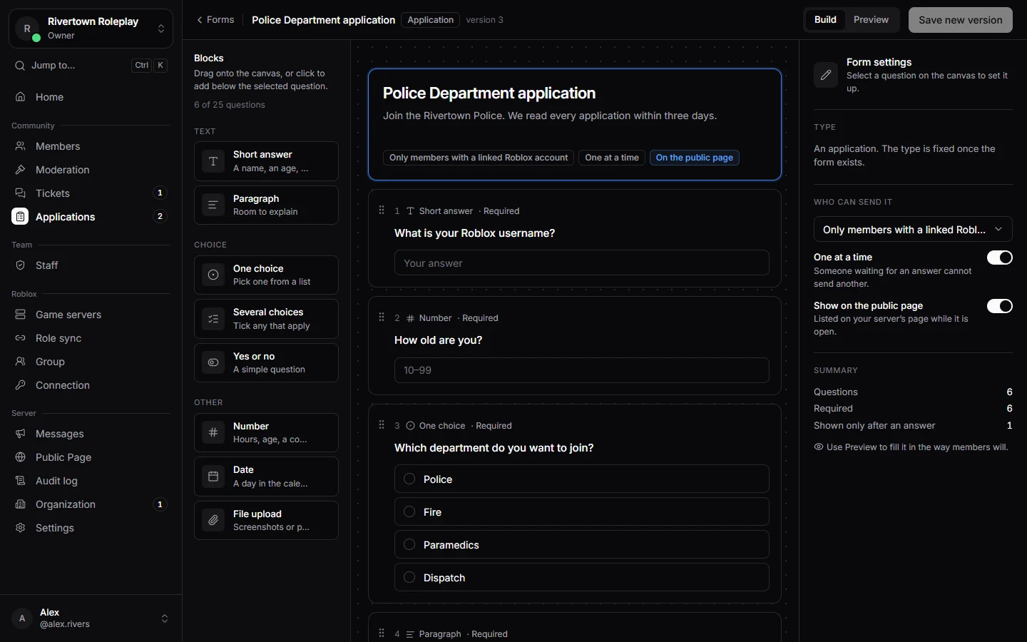Click the One choice block icon
The width and height of the screenshot is (1027, 642).
point(213,275)
